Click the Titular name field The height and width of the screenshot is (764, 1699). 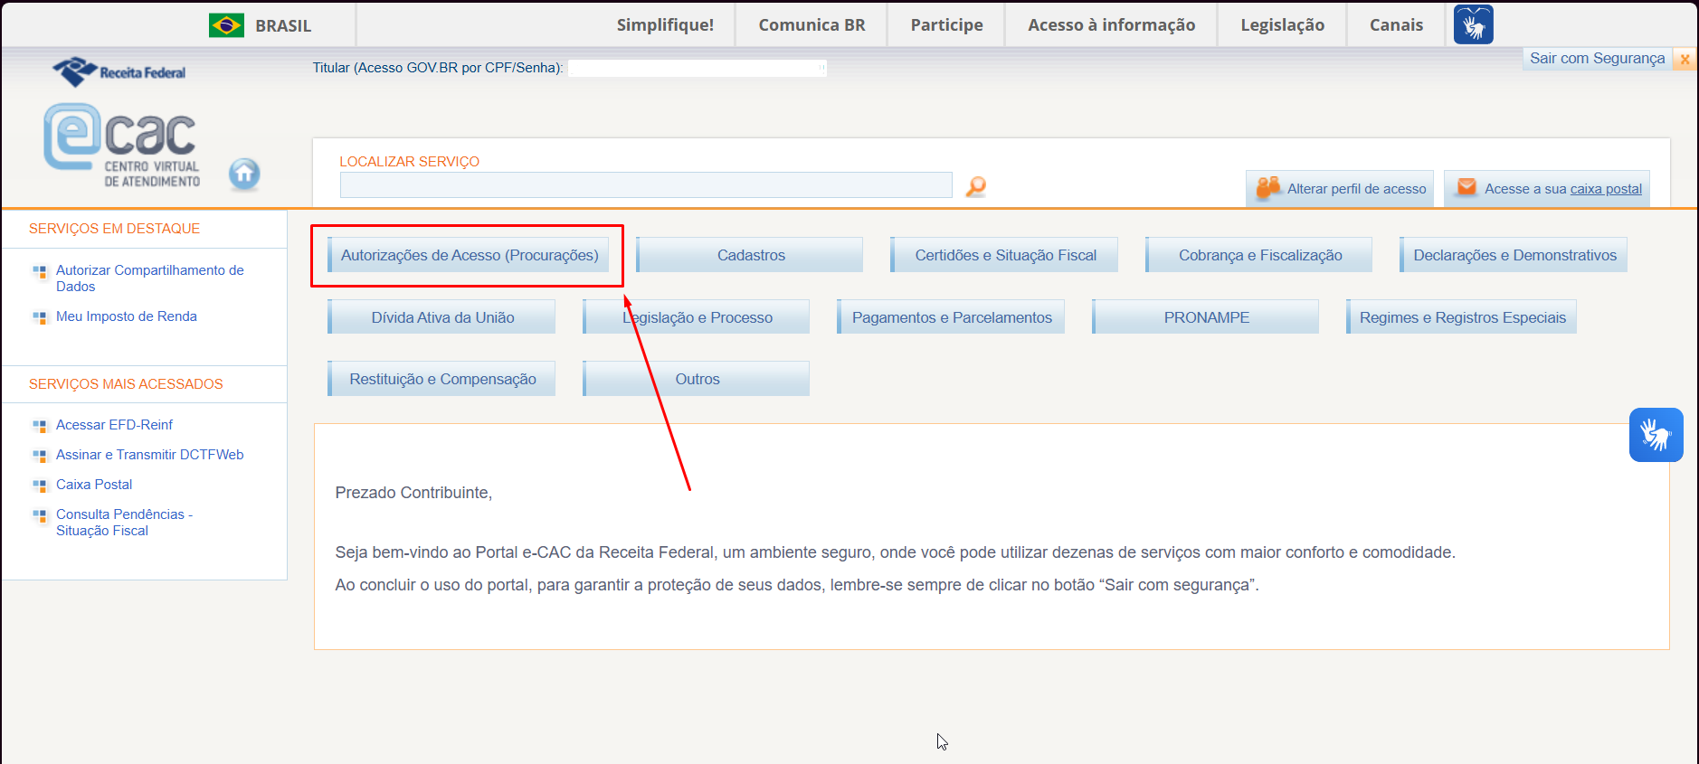pos(698,68)
